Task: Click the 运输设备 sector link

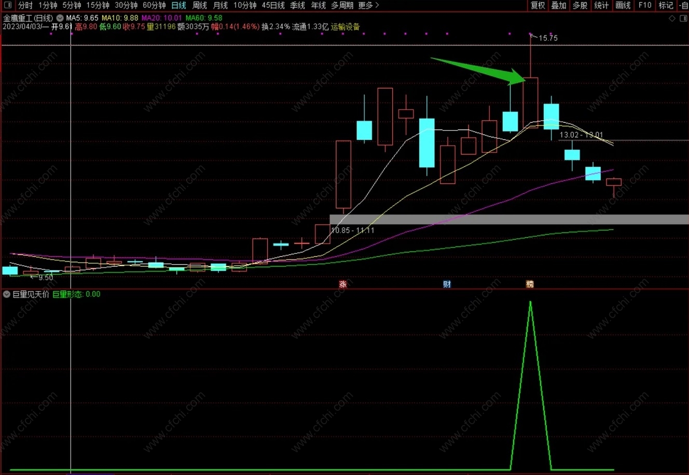Action: tap(346, 26)
